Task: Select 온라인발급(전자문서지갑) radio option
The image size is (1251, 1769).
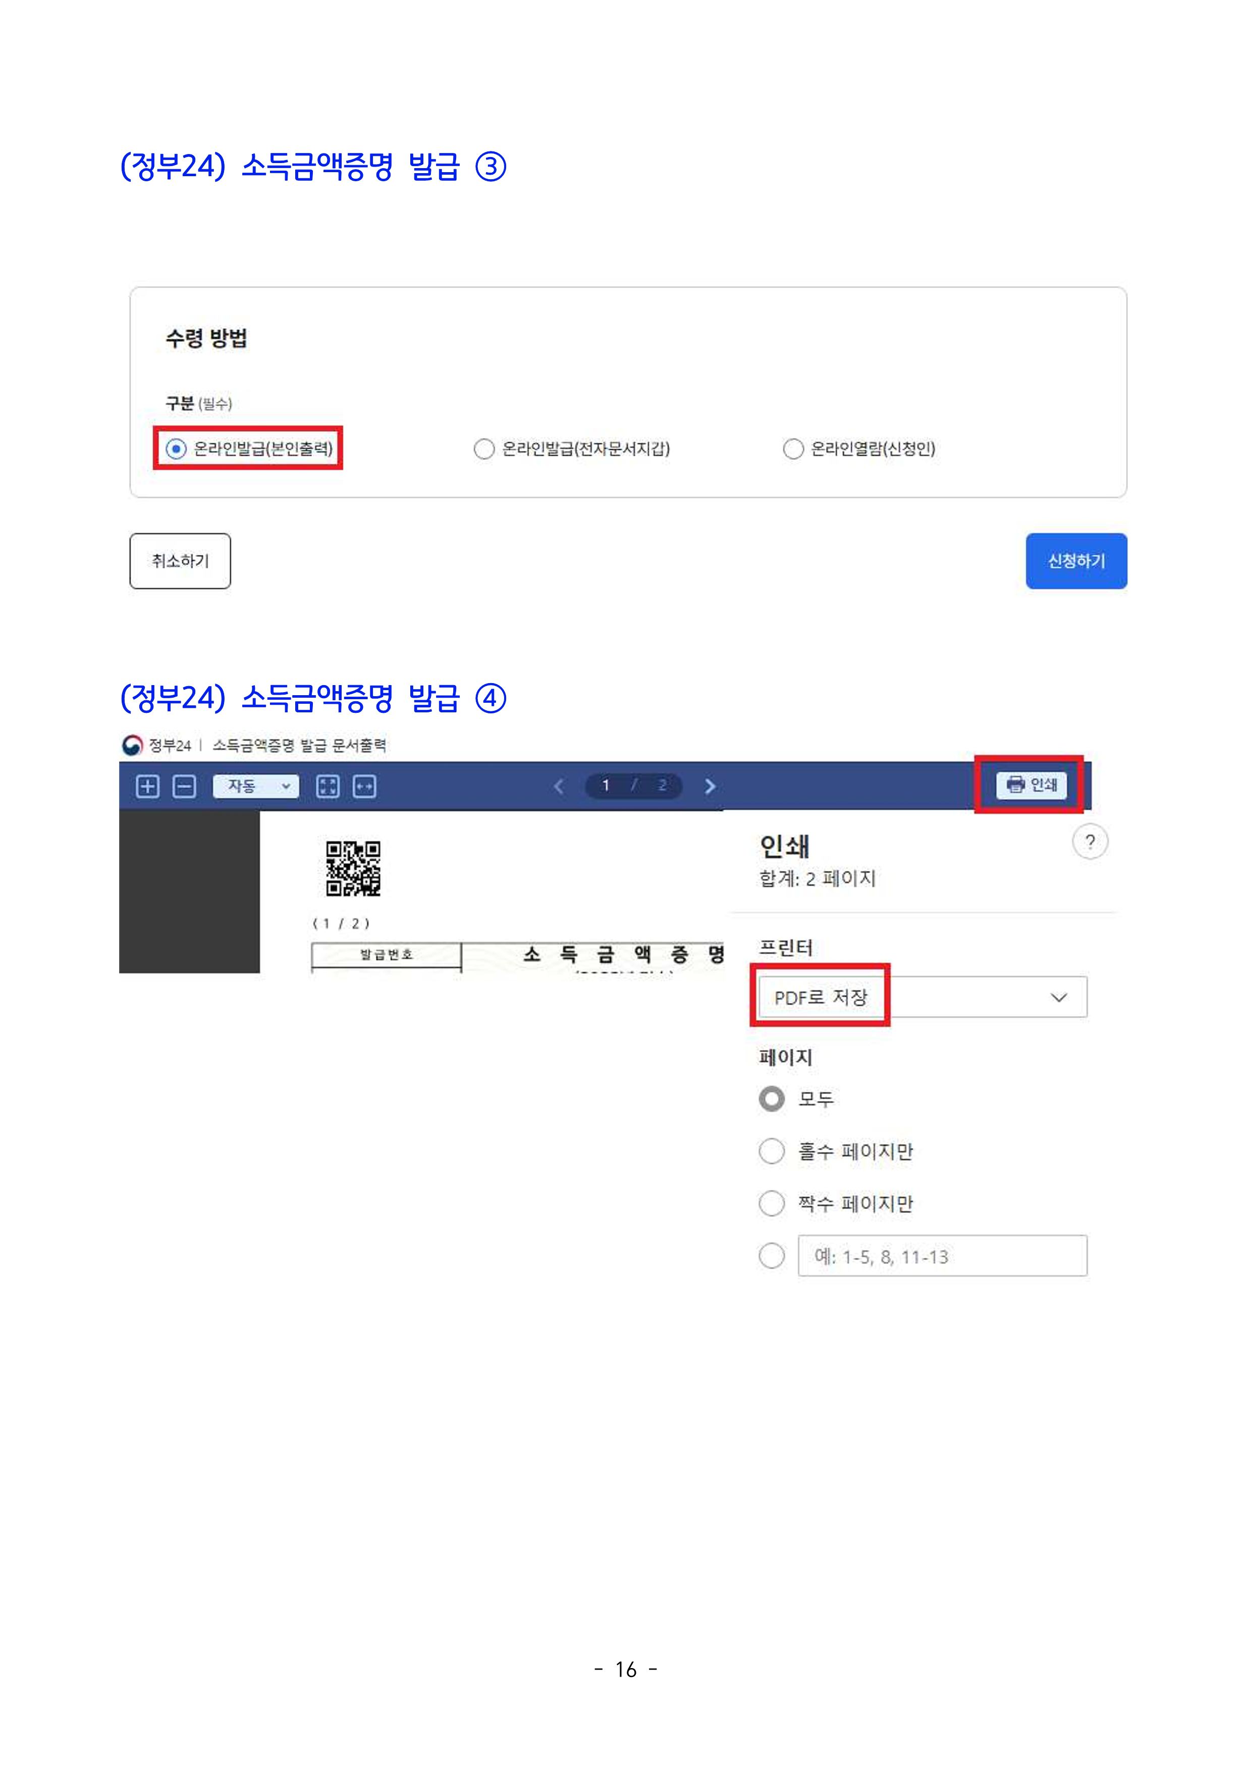Action: click(484, 448)
